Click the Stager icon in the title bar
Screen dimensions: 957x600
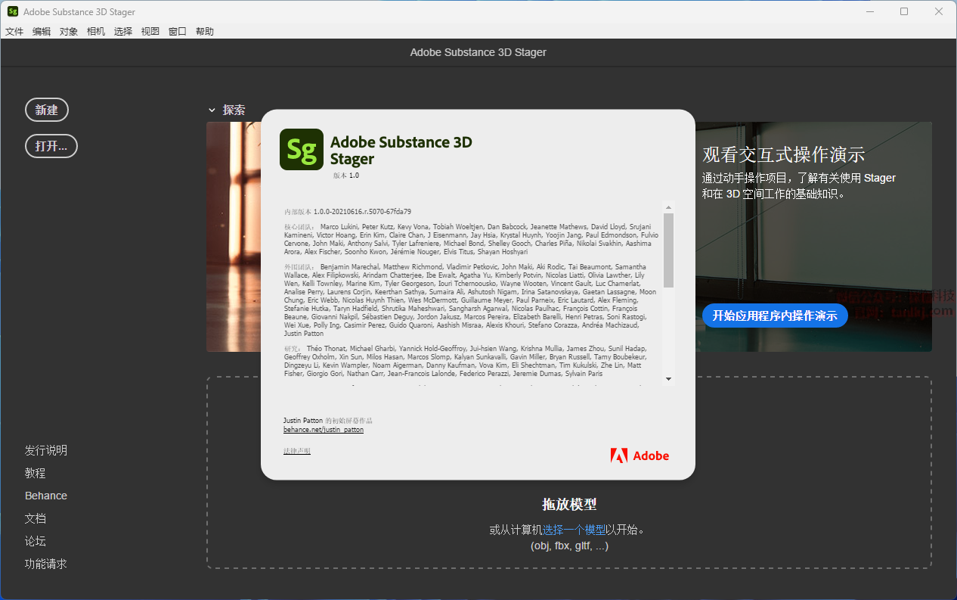click(x=13, y=11)
